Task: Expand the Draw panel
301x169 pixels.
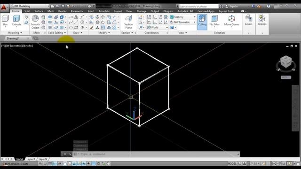Action: (x=78, y=33)
